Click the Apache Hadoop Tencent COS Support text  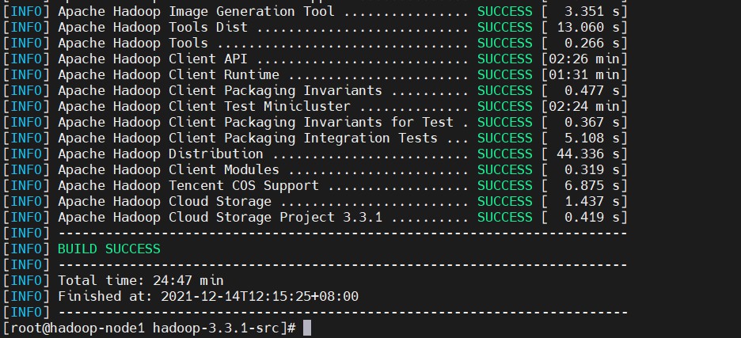point(188,185)
